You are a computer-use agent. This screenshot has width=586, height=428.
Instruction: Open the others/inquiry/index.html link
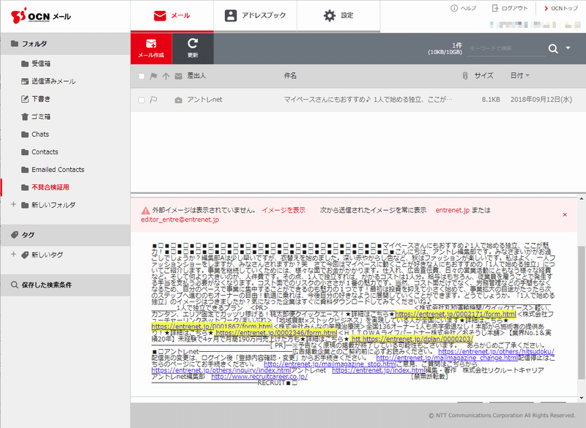pyautogui.click(x=221, y=370)
